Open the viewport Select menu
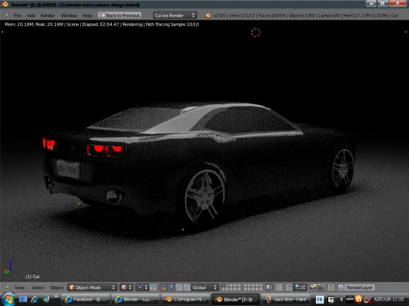This screenshot has width=409, height=306. (x=38, y=288)
